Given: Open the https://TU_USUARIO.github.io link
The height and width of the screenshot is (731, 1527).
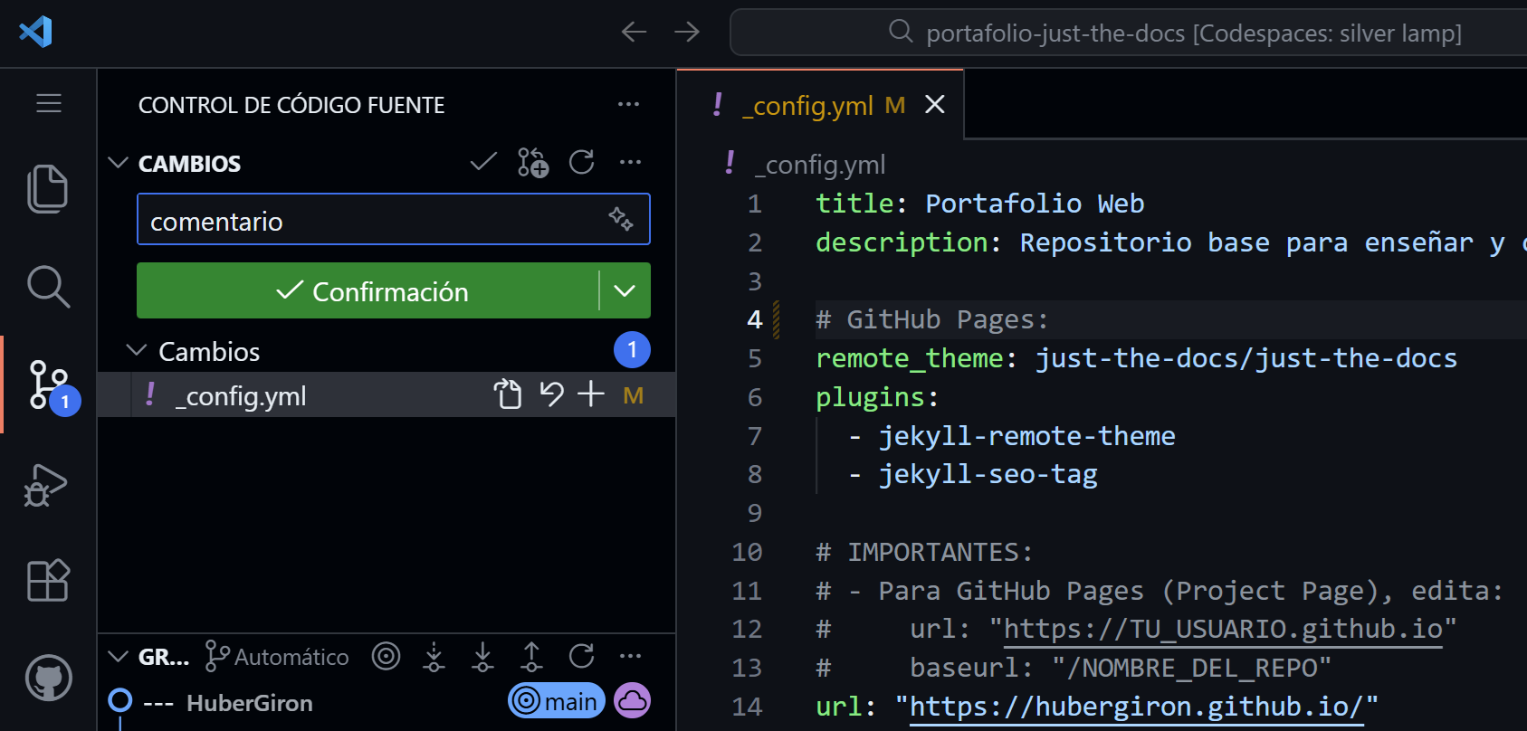Looking at the screenshot, I should tap(1223, 629).
